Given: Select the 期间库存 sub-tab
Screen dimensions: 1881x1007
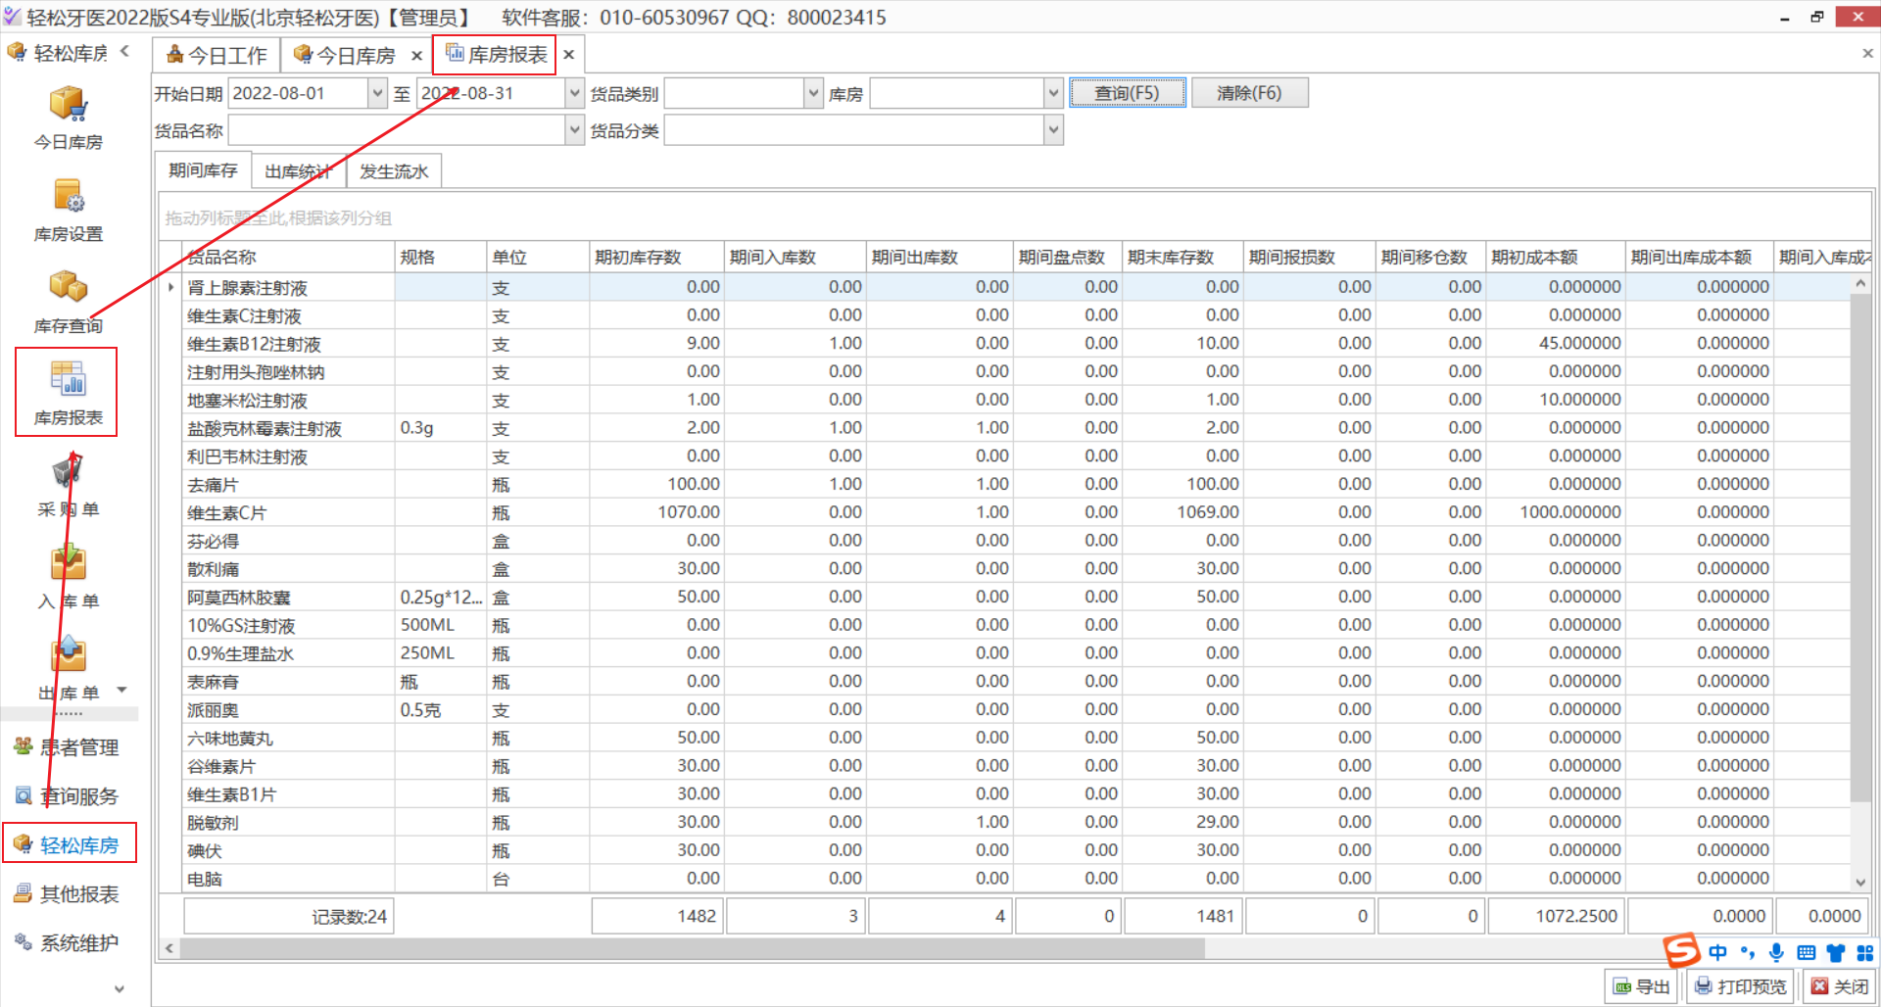Looking at the screenshot, I should pos(203,170).
